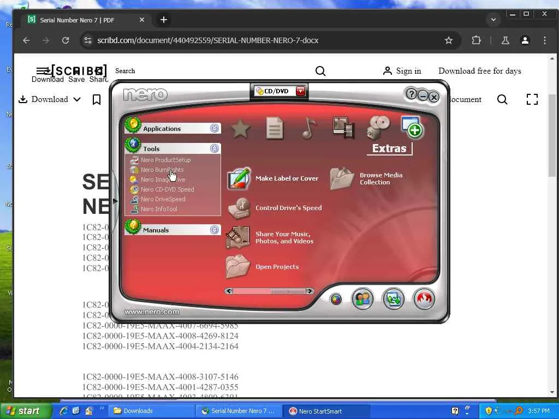Image resolution: width=559 pixels, height=419 pixels.
Task: Expand the Applications panel chevron
Action: click(214, 128)
